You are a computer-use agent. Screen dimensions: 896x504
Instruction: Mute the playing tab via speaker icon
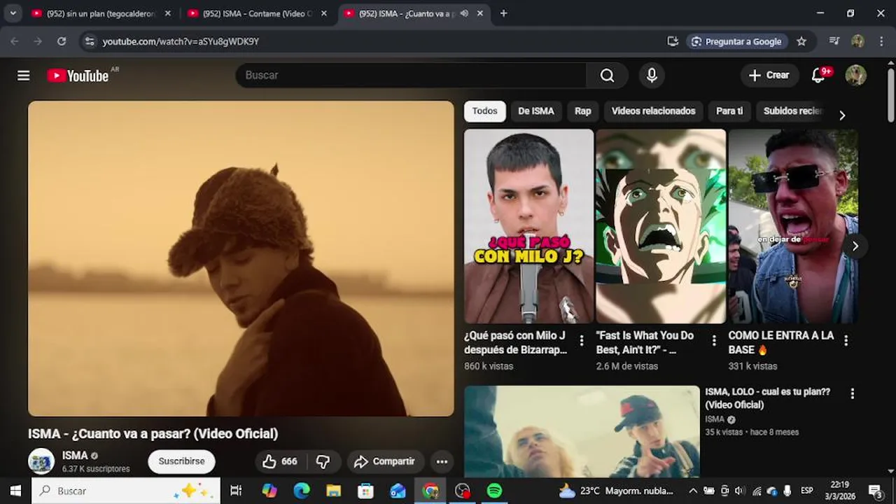(464, 13)
